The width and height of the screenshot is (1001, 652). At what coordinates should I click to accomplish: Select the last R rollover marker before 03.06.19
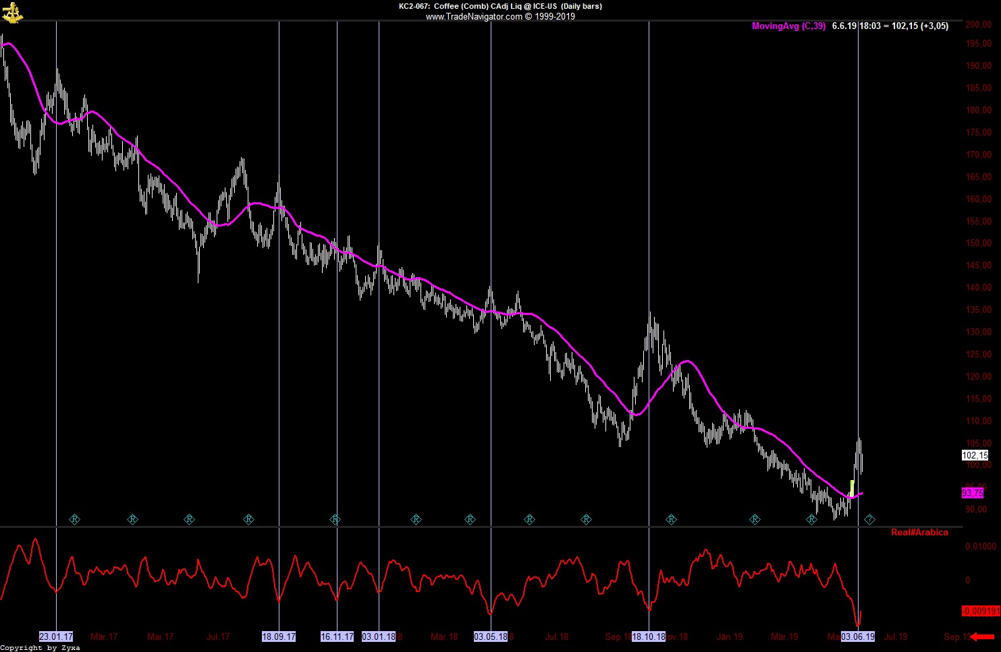click(x=812, y=519)
